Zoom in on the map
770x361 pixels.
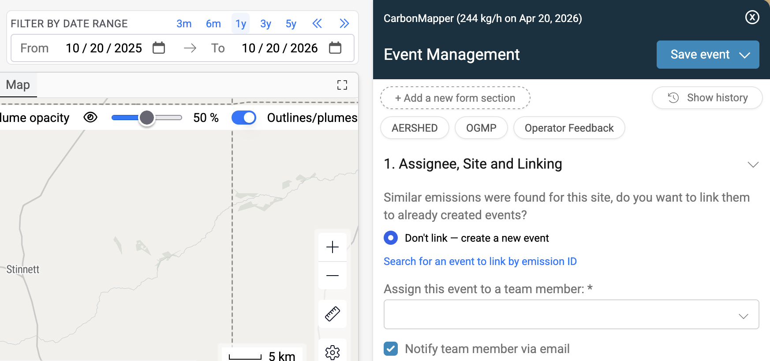tap(333, 247)
